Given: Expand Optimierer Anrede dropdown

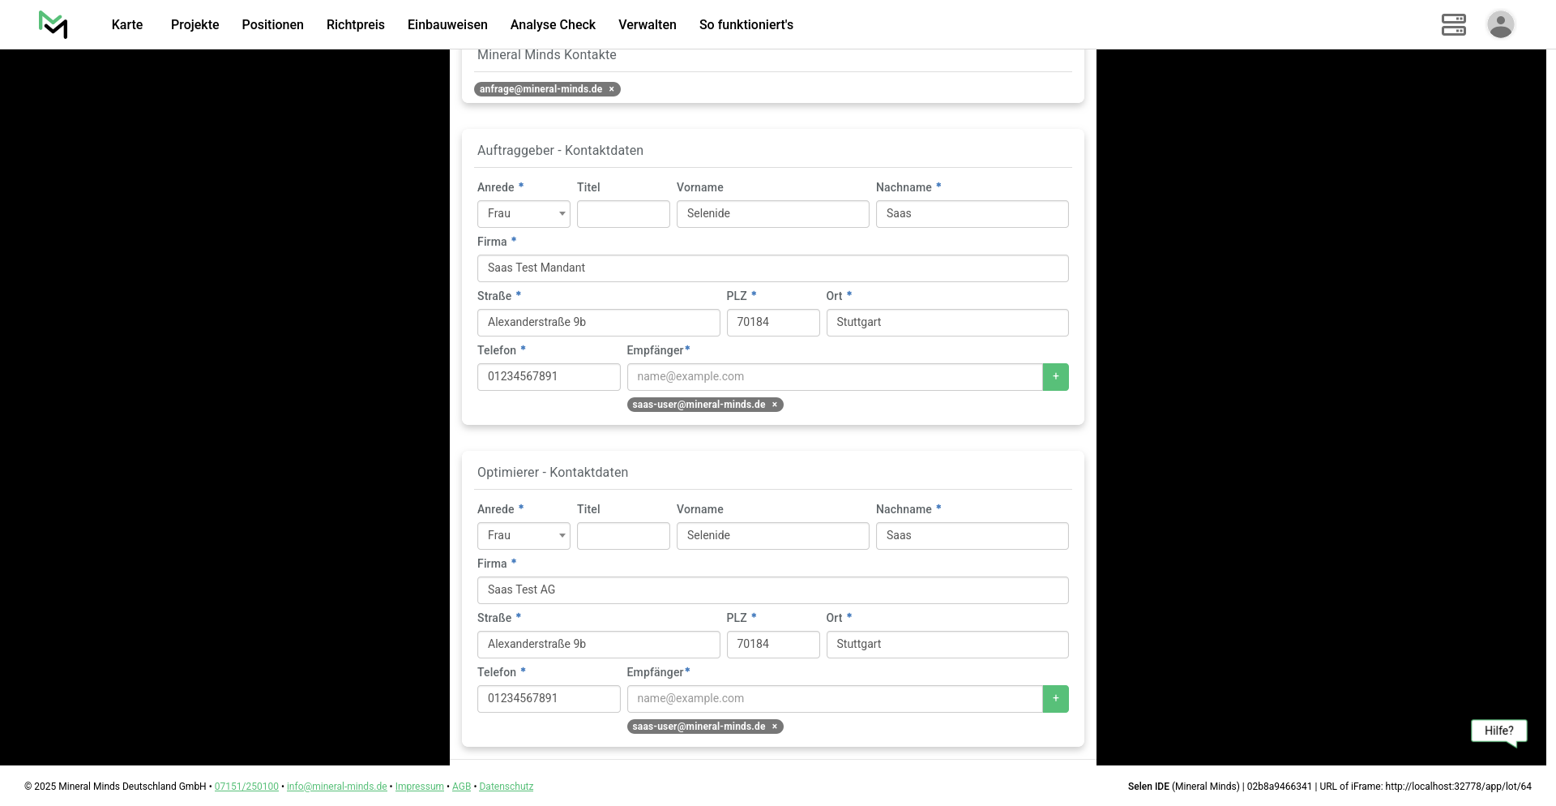Looking at the screenshot, I should (x=524, y=536).
